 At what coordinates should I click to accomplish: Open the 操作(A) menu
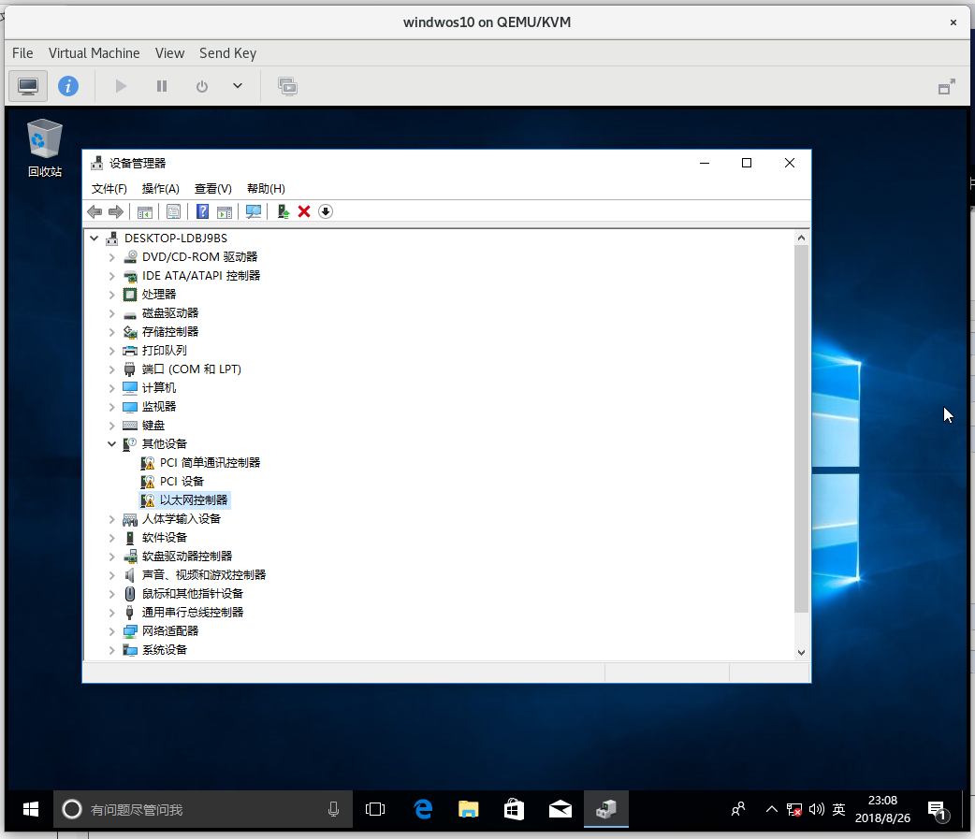coord(160,188)
